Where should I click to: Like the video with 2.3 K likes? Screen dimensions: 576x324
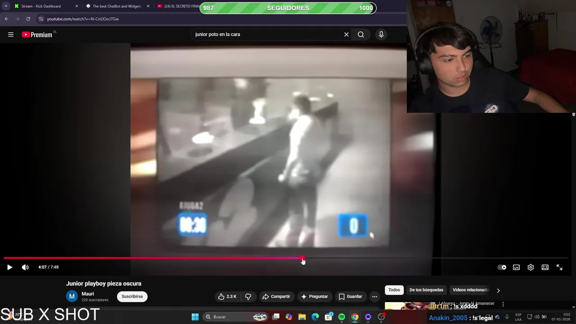[227, 297]
